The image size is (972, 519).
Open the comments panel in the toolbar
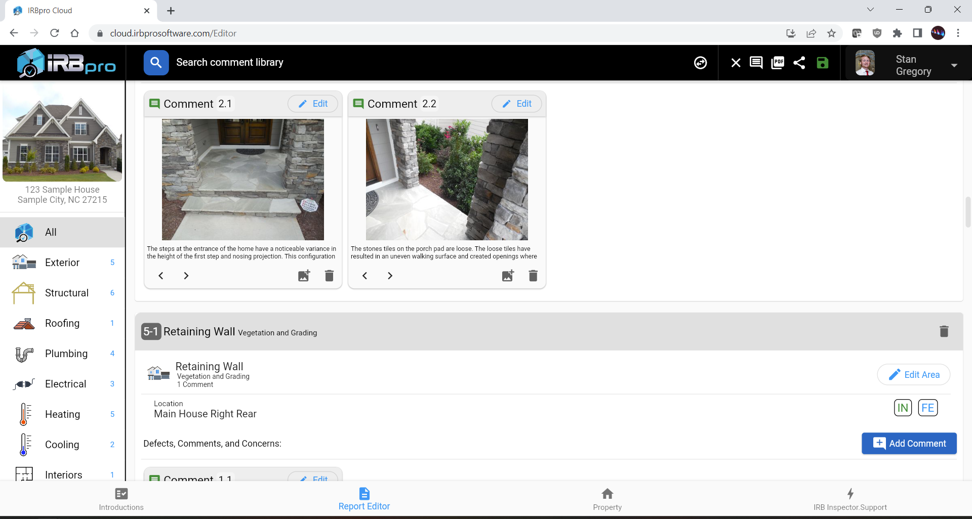pyautogui.click(x=756, y=62)
